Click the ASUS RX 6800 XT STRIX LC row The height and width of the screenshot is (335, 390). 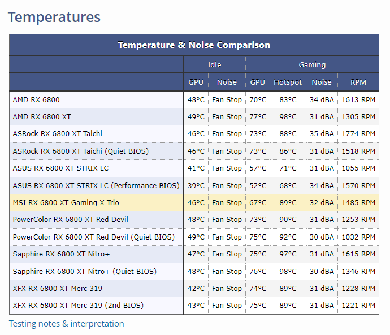(60, 168)
